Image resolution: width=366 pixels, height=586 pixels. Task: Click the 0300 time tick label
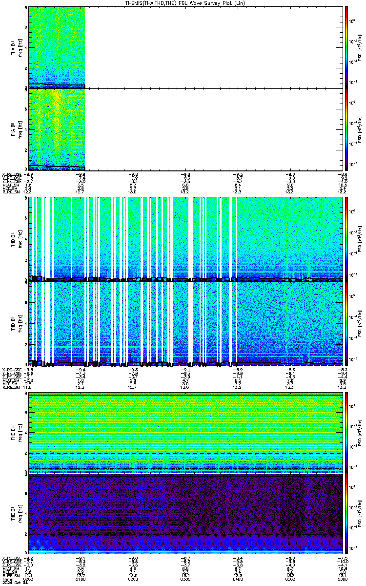click(185, 579)
